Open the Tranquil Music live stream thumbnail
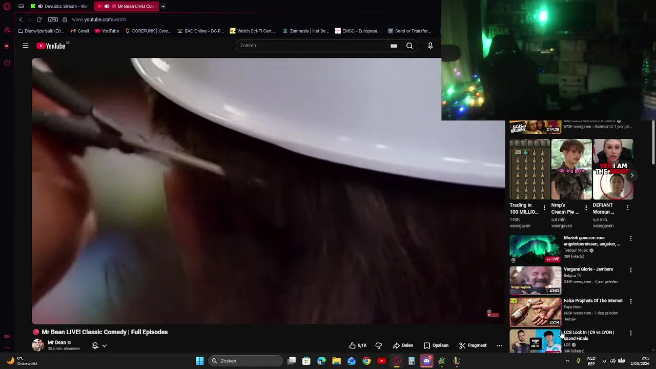The height and width of the screenshot is (369, 656). click(x=535, y=249)
